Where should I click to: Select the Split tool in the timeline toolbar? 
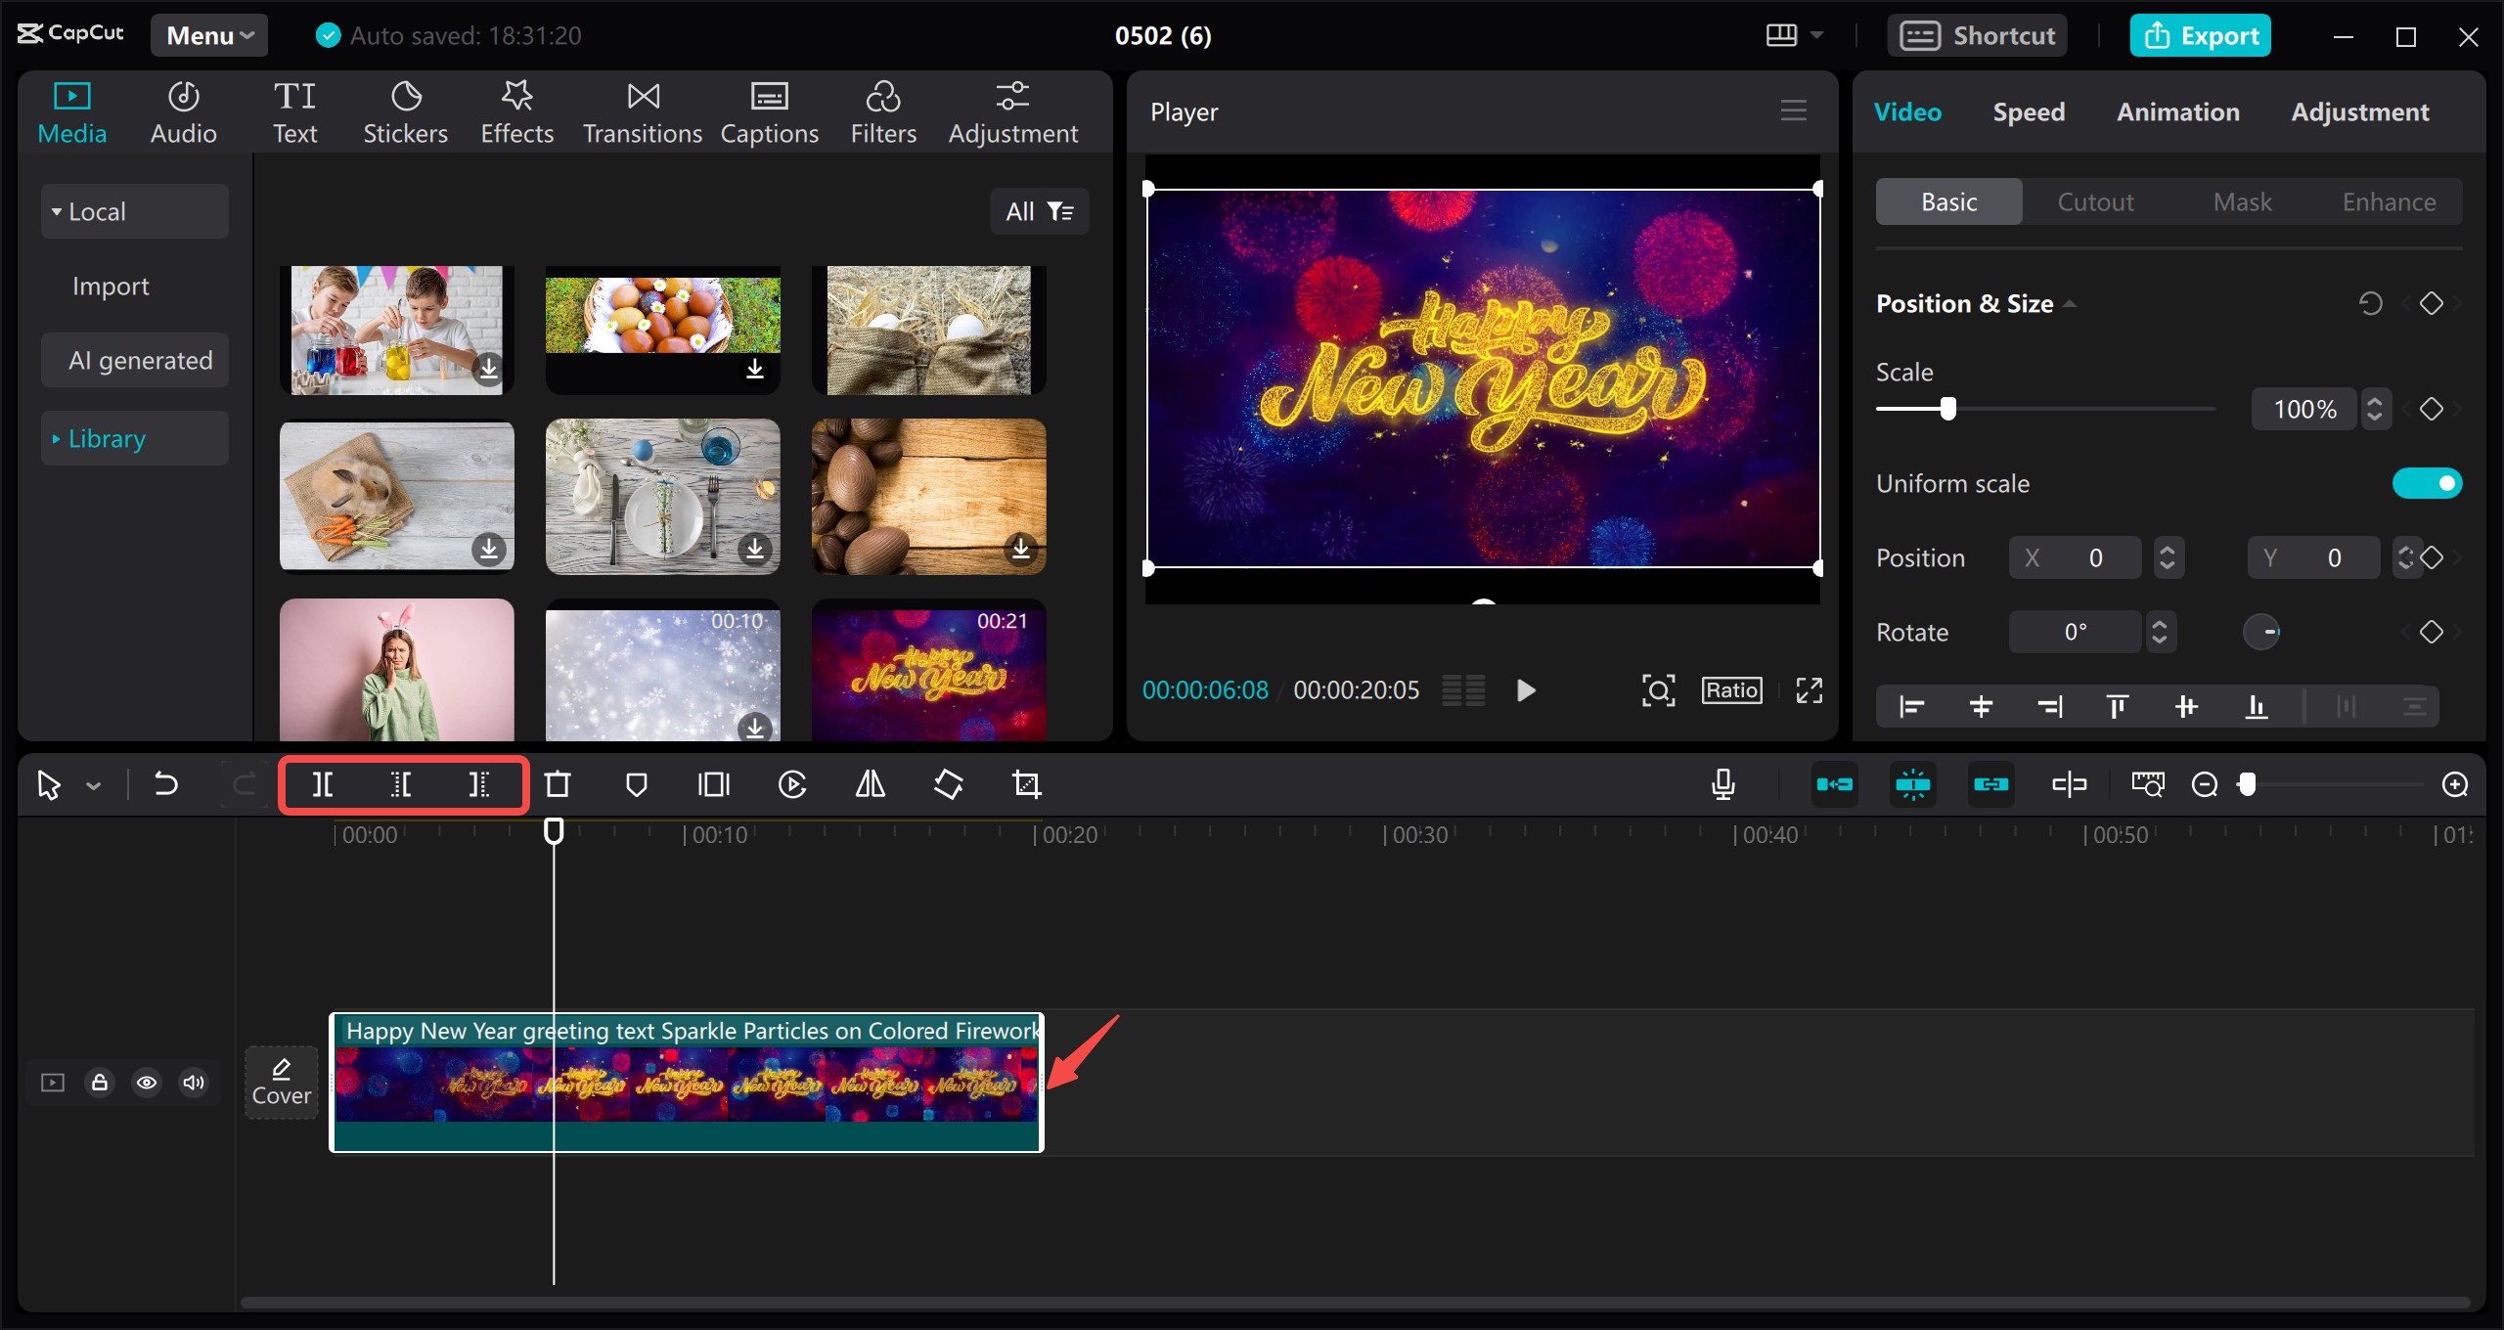coord(323,783)
